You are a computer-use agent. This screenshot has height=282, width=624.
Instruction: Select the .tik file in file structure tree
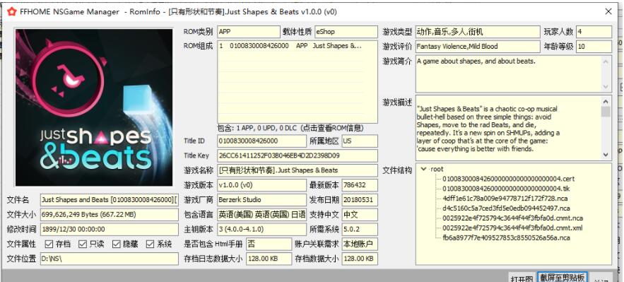[x=507, y=189]
